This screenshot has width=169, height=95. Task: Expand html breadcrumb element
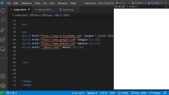click(36, 15)
